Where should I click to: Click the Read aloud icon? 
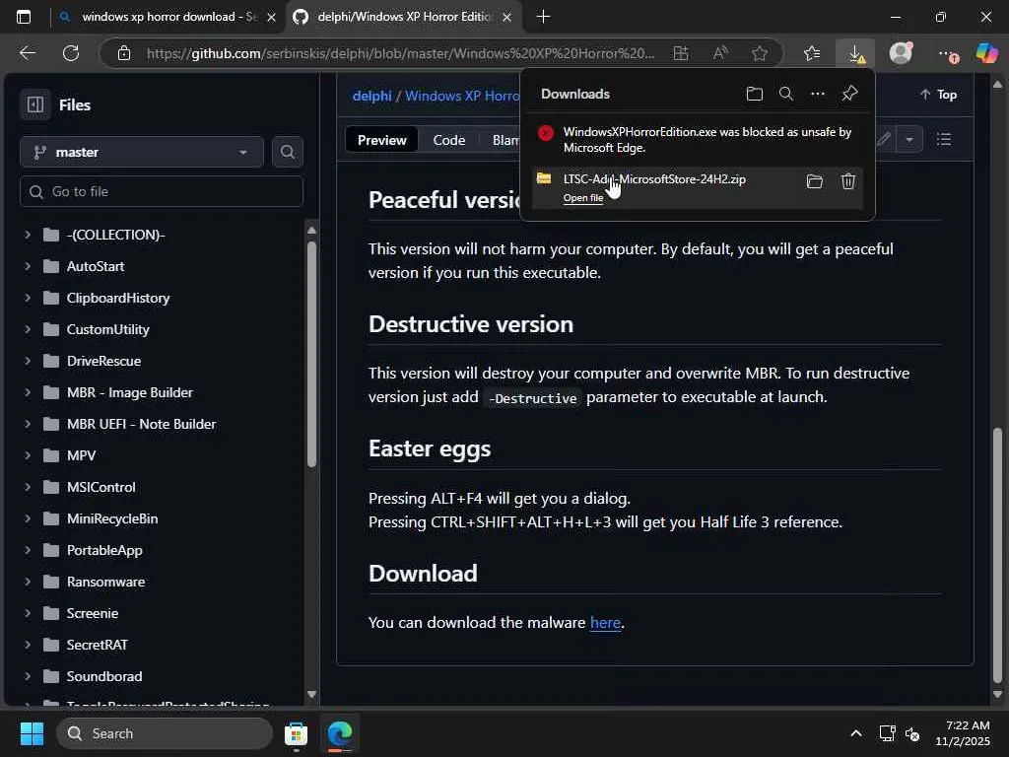click(x=720, y=53)
